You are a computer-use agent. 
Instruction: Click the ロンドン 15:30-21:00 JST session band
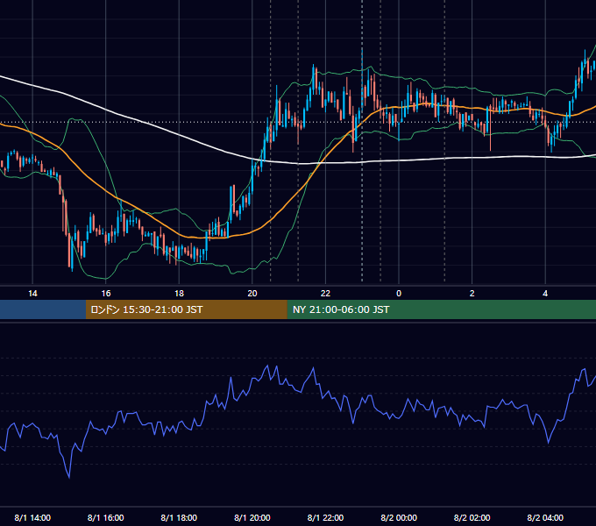click(x=186, y=309)
